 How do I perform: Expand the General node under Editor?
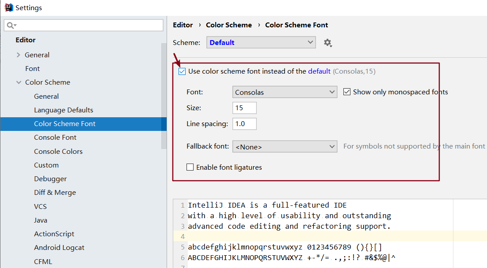click(x=18, y=55)
